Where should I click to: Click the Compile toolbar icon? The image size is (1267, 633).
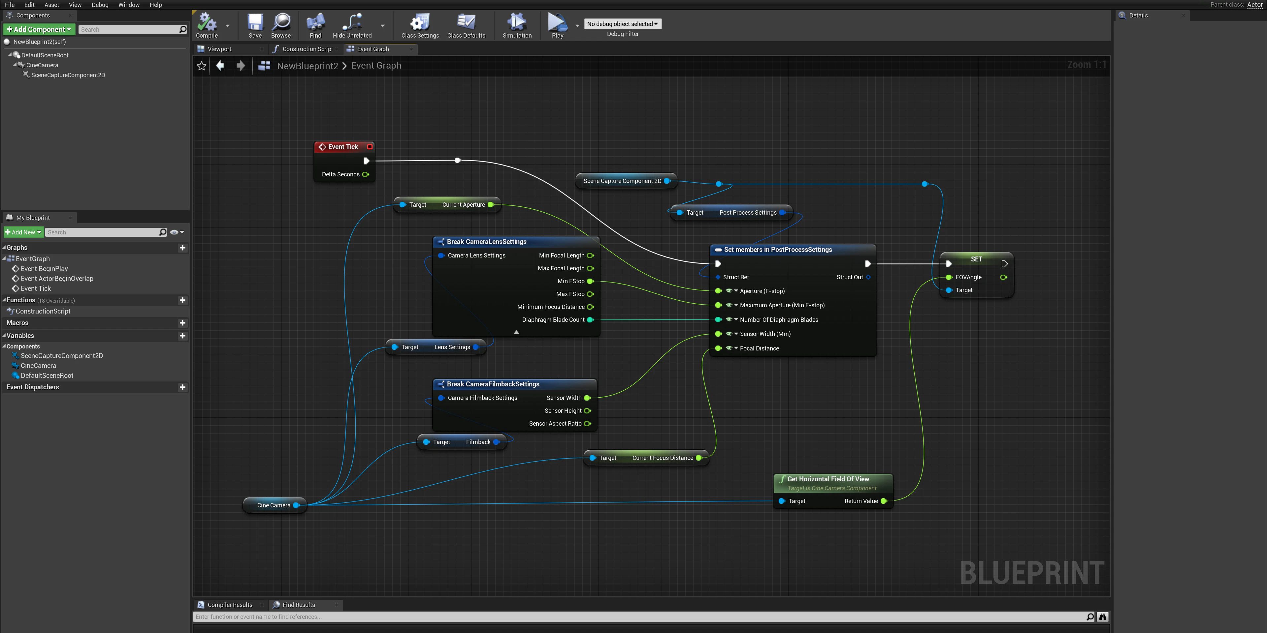tap(207, 26)
